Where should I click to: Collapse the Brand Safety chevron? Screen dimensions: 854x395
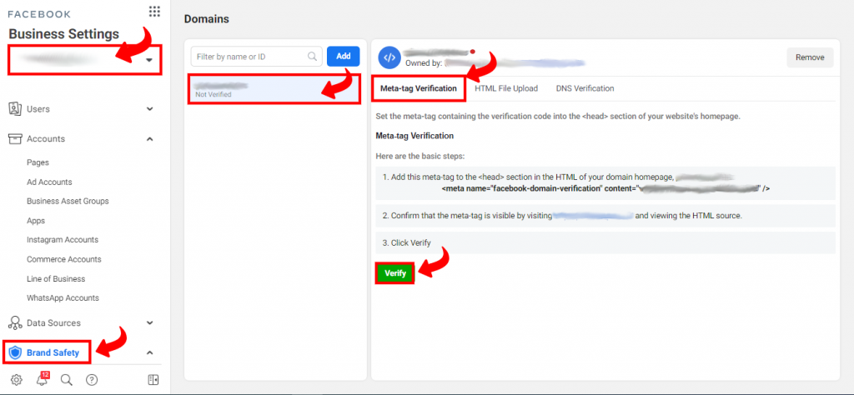tap(150, 352)
